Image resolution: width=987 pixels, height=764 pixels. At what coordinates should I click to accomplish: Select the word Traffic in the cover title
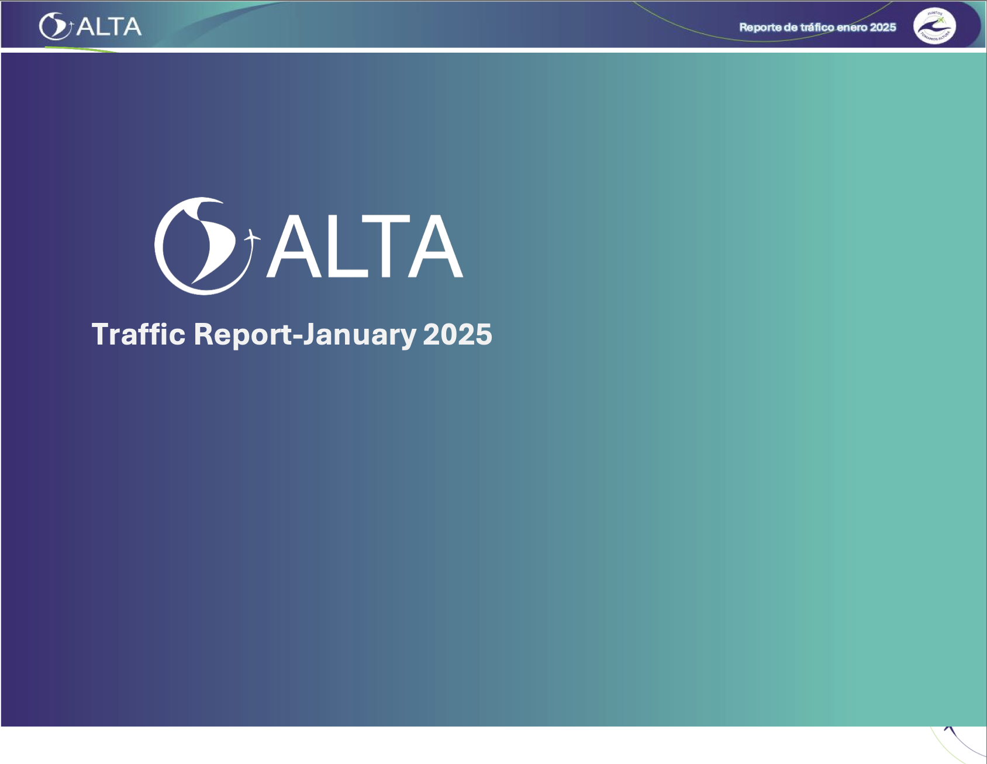pos(139,335)
